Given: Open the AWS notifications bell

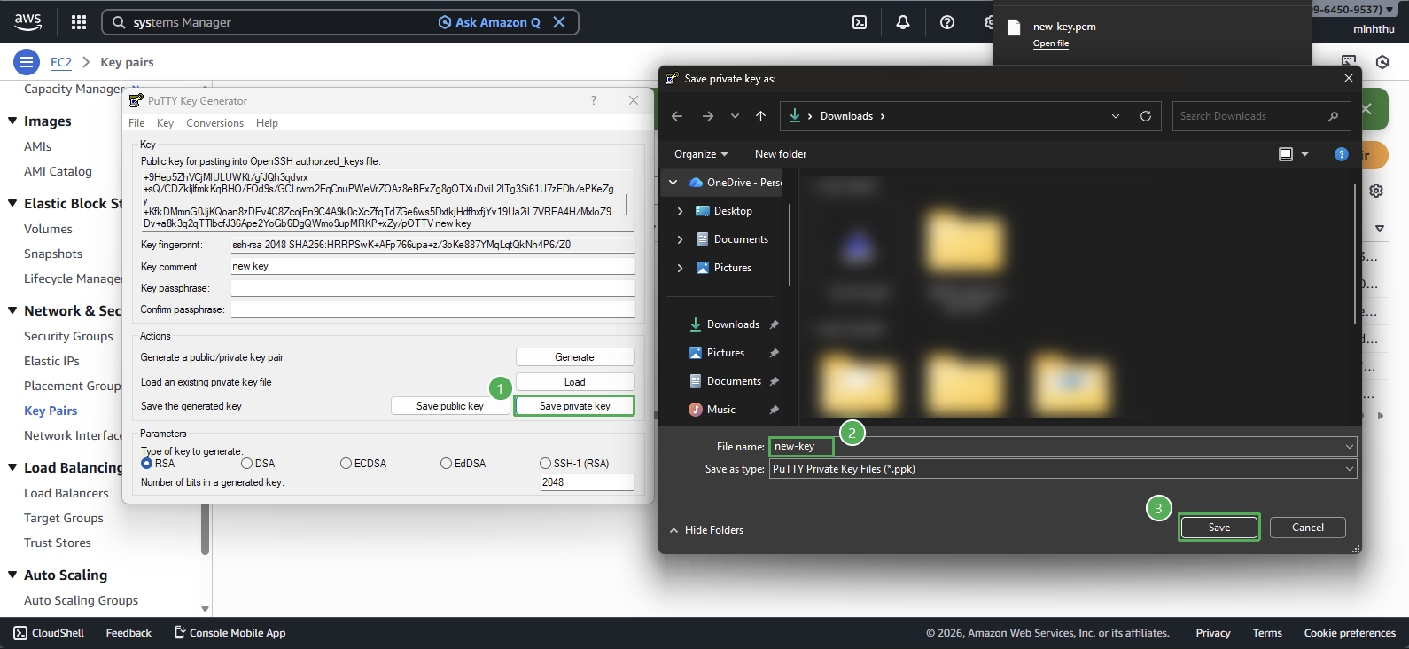Looking at the screenshot, I should (903, 22).
